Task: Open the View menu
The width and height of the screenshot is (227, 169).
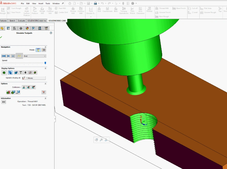Action: [x=34, y=3]
